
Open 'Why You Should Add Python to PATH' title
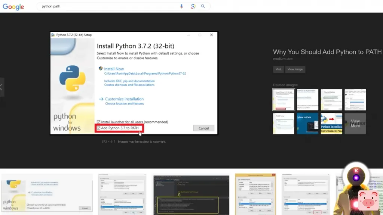click(327, 52)
